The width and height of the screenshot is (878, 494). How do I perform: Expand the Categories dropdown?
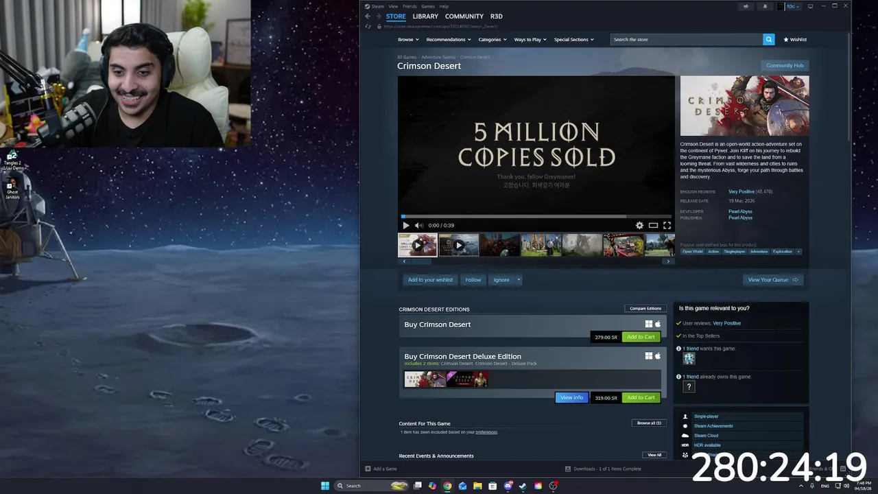[493, 40]
